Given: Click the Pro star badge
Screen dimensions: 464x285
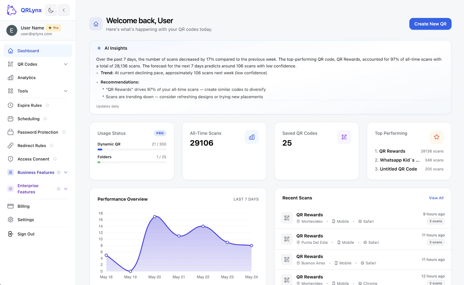Looking at the screenshot, I should pyautogui.click(x=53, y=28).
